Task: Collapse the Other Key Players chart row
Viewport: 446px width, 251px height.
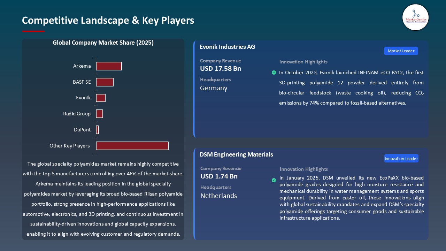Action: (132, 146)
